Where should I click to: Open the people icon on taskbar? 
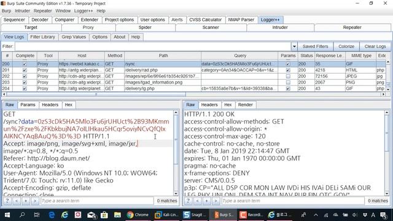pyautogui.click(x=303, y=215)
